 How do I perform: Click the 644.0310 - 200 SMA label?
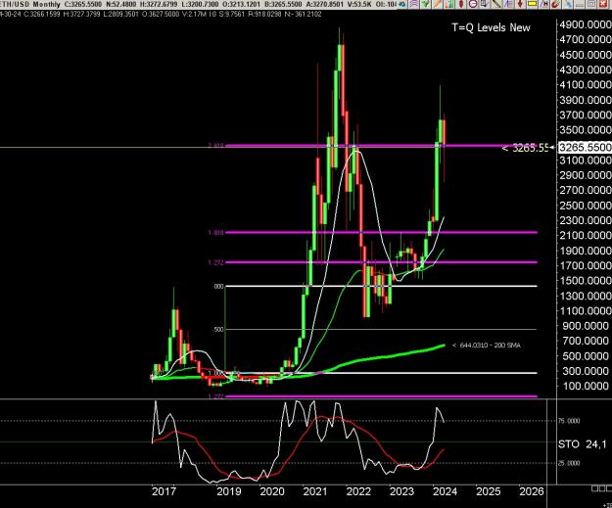pos(486,345)
